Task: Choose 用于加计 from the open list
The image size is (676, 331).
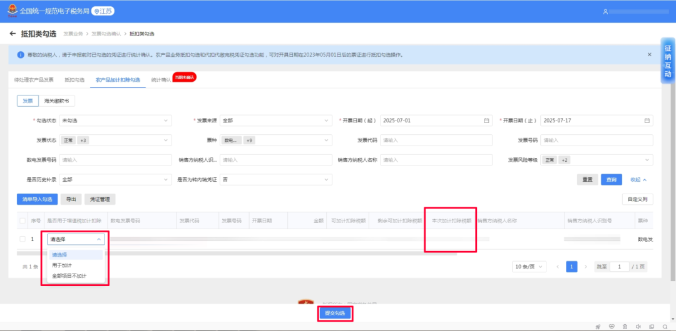Action: (76, 265)
